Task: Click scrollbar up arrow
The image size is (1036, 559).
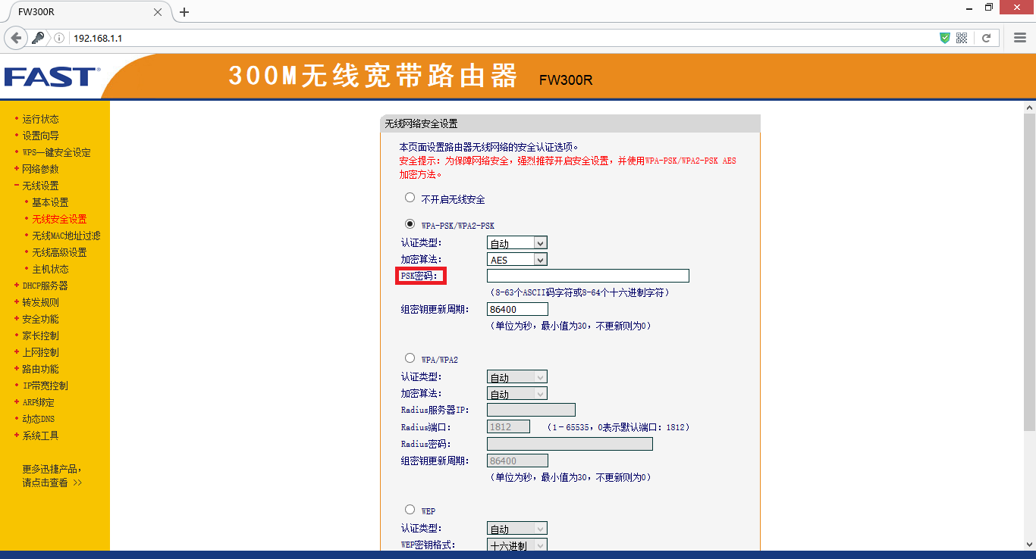Action: pos(1029,108)
